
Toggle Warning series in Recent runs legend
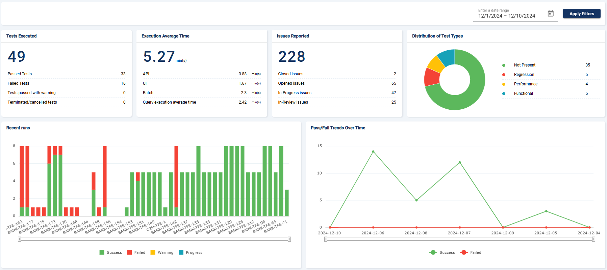(x=162, y=252)
